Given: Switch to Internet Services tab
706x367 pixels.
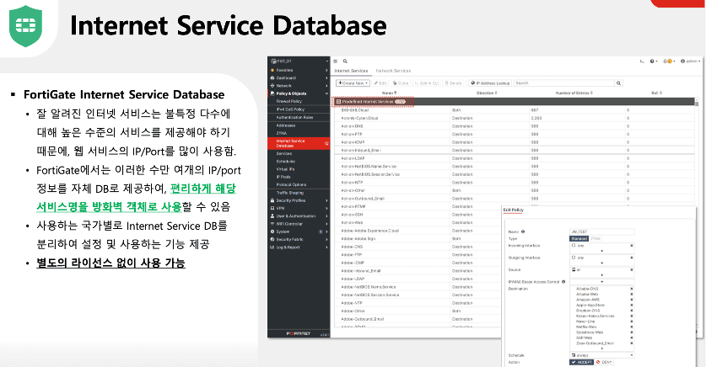Looking at the screenshot, I should [351, 71].
